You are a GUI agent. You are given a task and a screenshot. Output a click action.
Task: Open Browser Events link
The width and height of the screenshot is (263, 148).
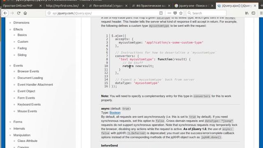[x=28, y=71]
